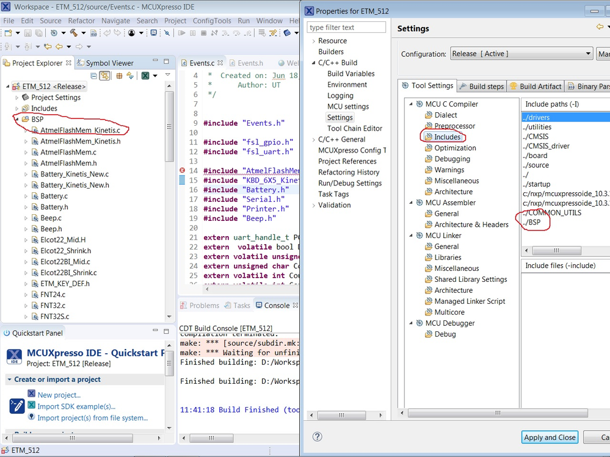Image resolution: width=610 pixels, height=457 pixels.
Task: Minimize the Project Explorer view
Action: [x=155, y=60]
